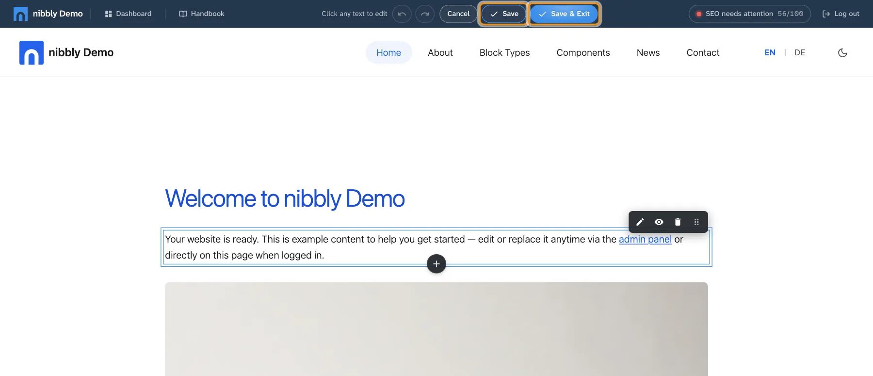Toggle block visibility eye icon
The height and width of the screenshot is (376, 873).
[x=659, y=222]
